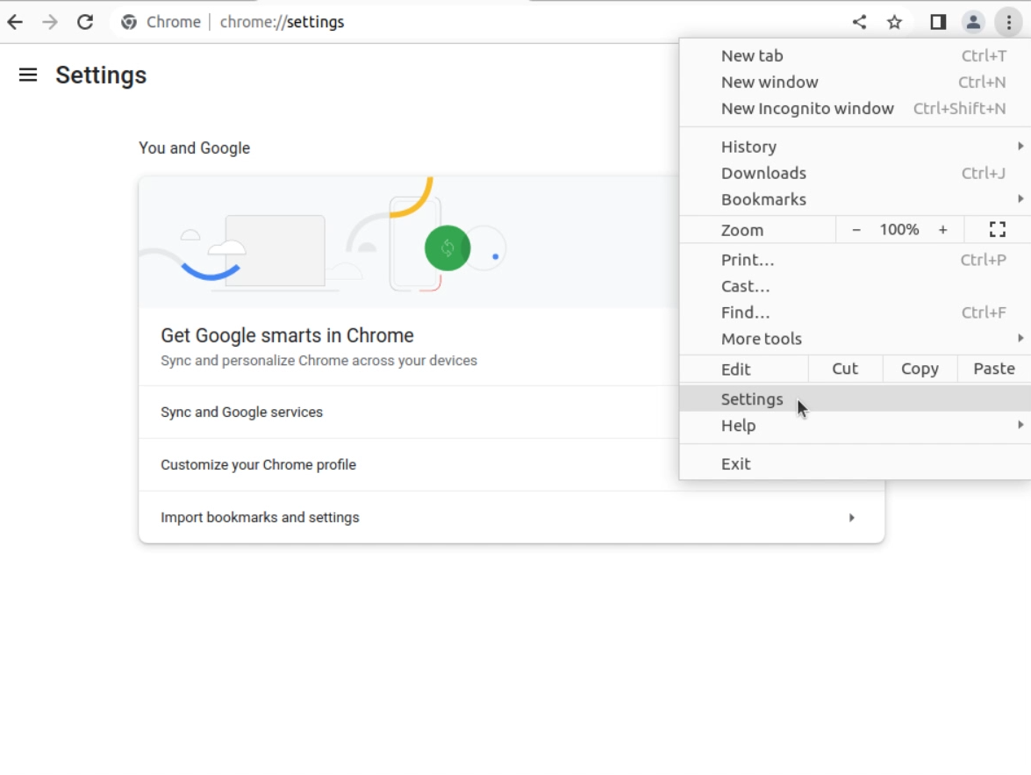Click the 100% zoom level value
The width and height of the screenshot is (1031, 775).
click(x=899, y=230)
